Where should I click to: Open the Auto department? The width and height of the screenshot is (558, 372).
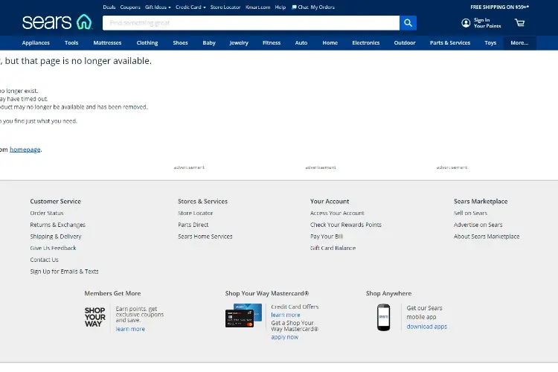(x=301, y=42)
